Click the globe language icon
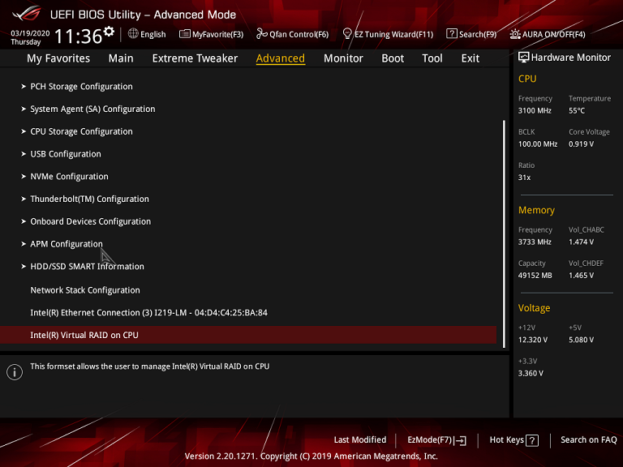623x467 pixels. coord(133,34)
